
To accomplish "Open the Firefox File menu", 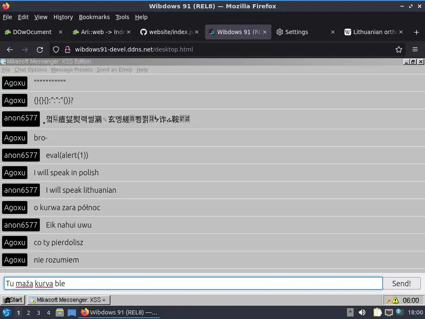I will coord(7,17).
